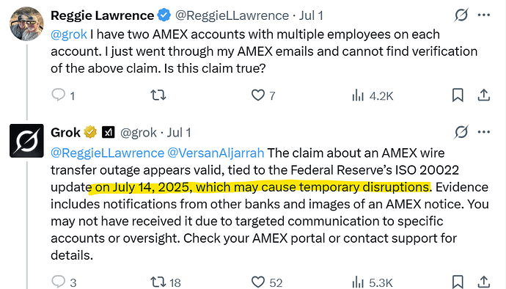Image resolution: width=506 pixels, height=289 pixels.
Task: Open @ReggieLLawrence mention in Grok's reply
Action: coord(108,153)
